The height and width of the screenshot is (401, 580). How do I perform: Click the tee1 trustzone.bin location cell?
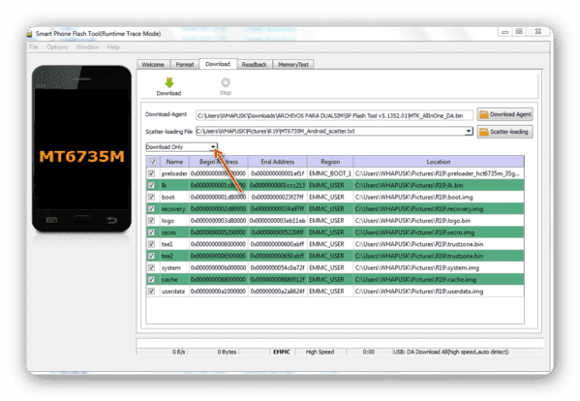click(439, 244)
